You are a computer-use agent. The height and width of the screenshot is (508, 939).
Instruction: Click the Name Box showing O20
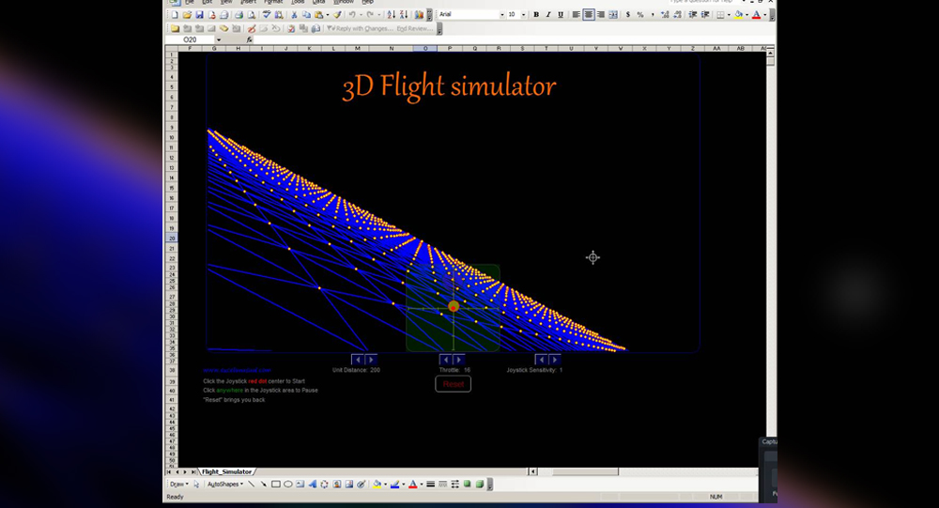point(190,39)
